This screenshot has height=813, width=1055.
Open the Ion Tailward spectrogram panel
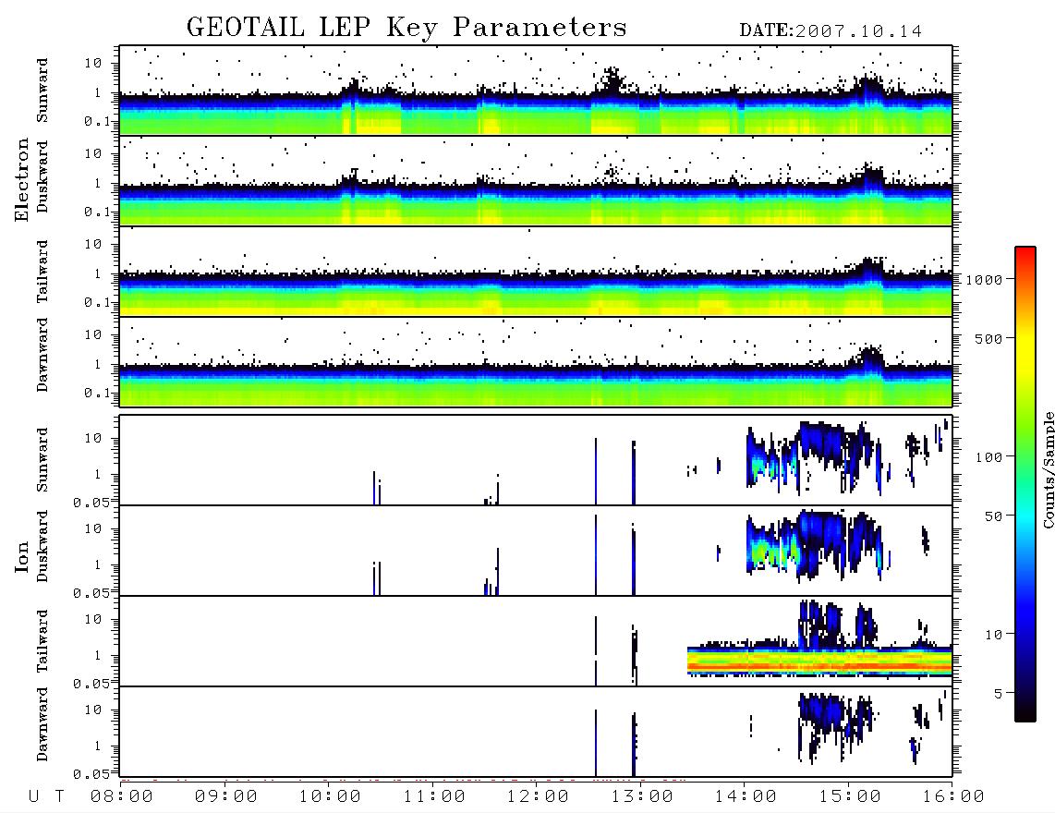(x=536, y=641)
